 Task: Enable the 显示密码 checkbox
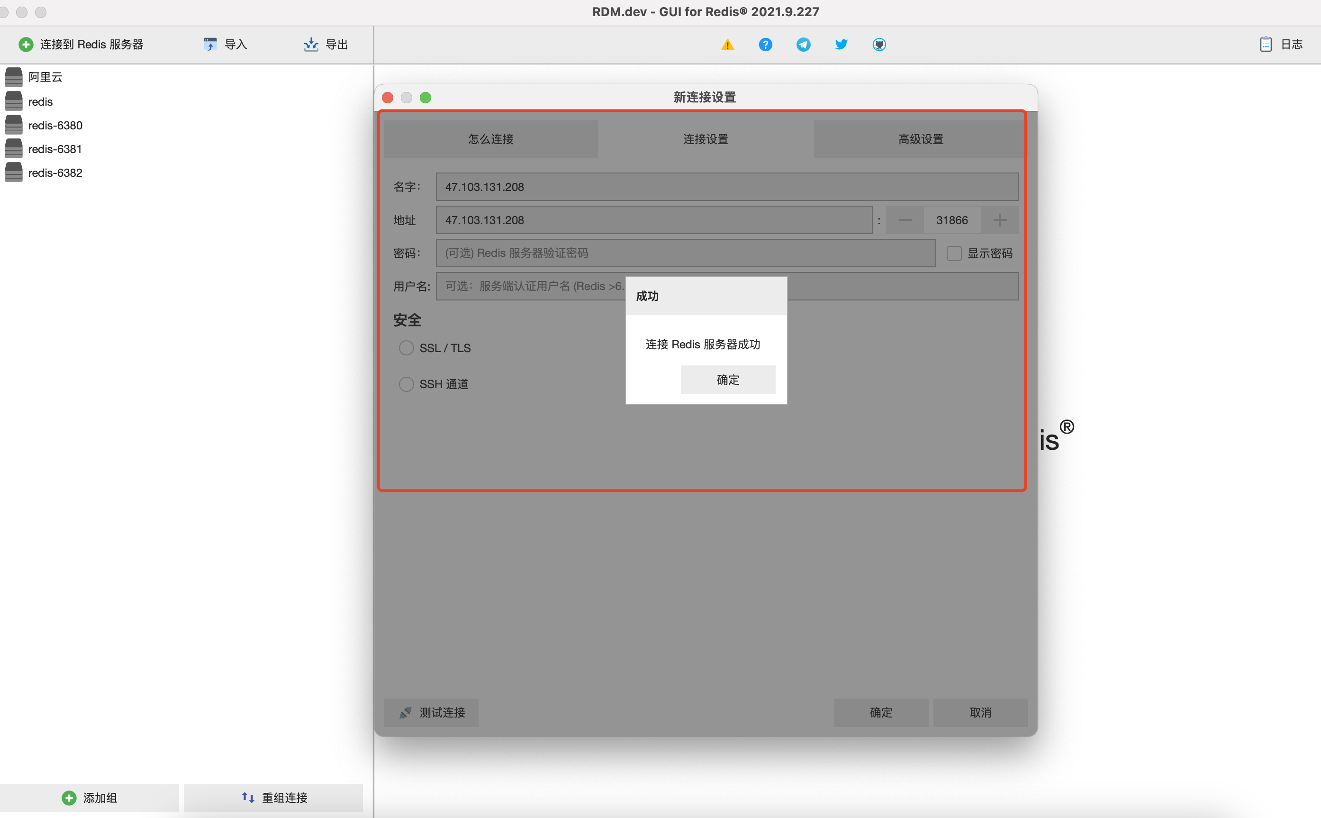coord(954,253)
